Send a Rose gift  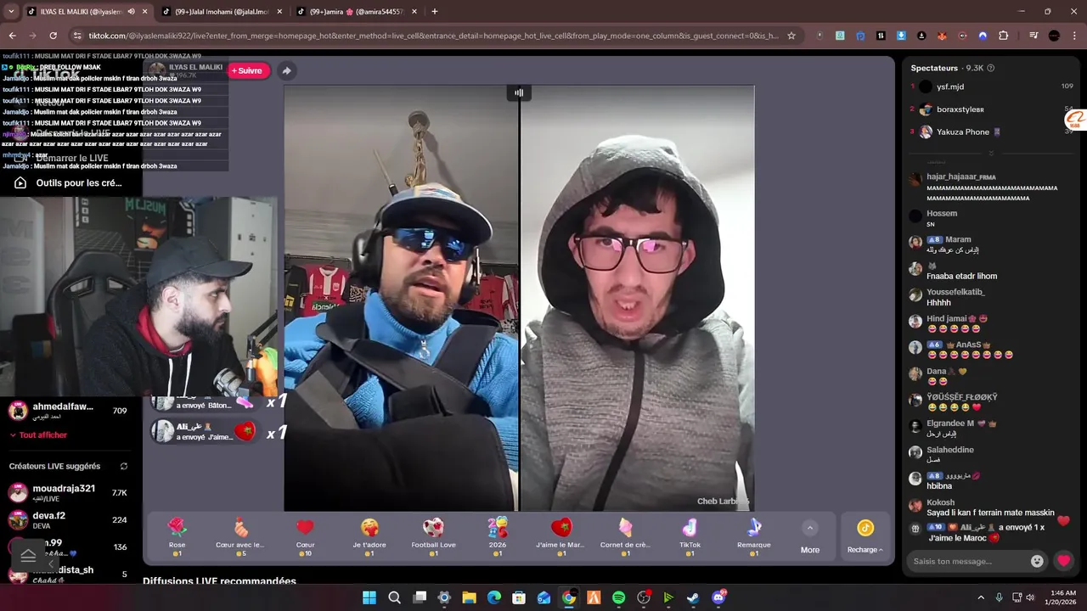(177, 536)
